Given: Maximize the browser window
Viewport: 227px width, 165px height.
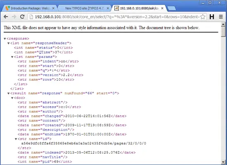Looking at the screenshot, I should pyautogui.click(x=210, y=2).
